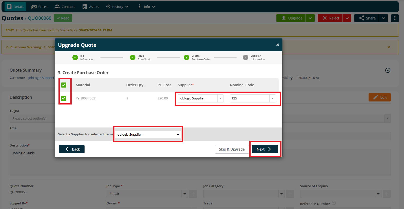Click the Tag(s) selection field
Viewport: 404px width, 209px height.
pyautogui.click(x=200, y=118)
